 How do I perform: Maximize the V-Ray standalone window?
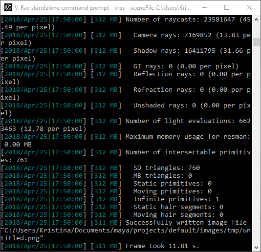227,7
